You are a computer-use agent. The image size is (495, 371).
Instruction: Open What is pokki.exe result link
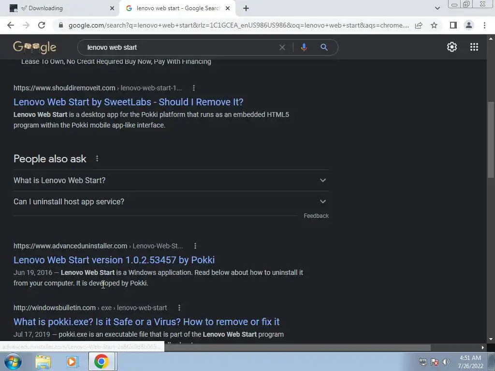coord(146,322)
